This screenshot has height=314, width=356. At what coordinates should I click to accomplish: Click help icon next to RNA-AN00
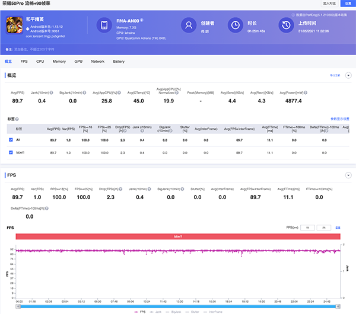142,19
